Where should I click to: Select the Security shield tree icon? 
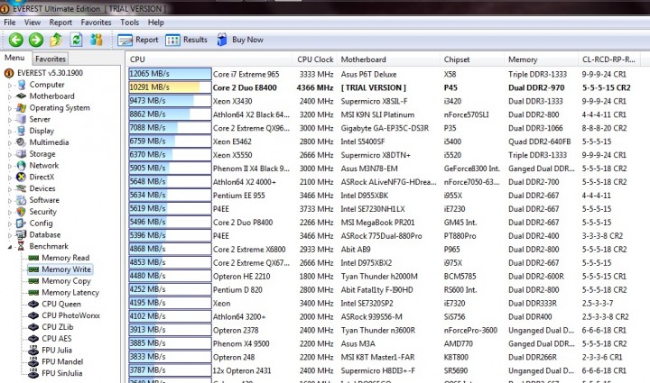point(21,212)
